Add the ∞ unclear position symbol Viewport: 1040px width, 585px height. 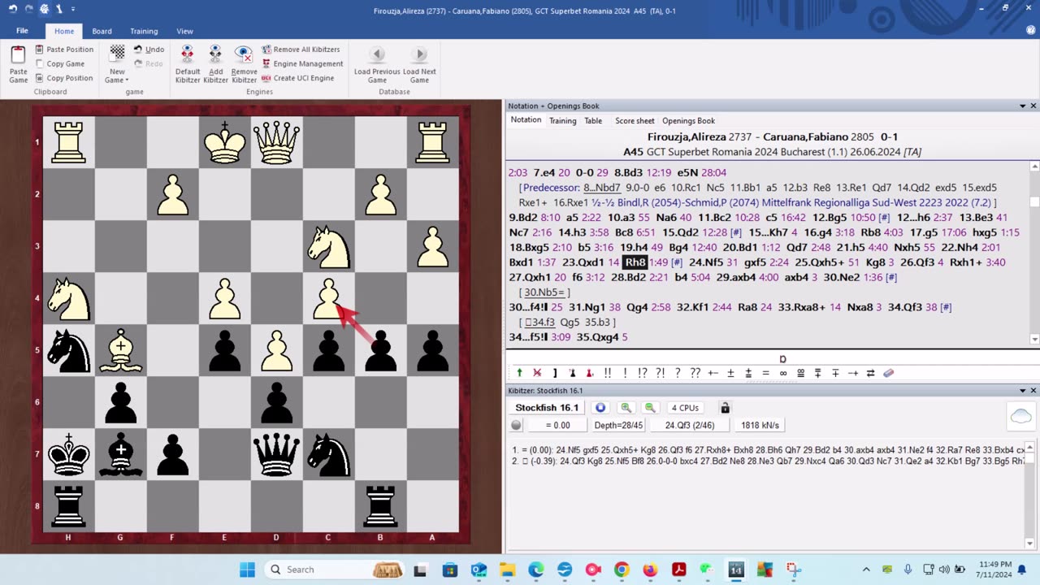click(x=783, y=373)
